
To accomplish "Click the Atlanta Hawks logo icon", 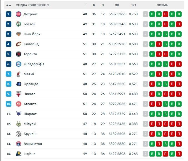I will (x=18, y=104).
